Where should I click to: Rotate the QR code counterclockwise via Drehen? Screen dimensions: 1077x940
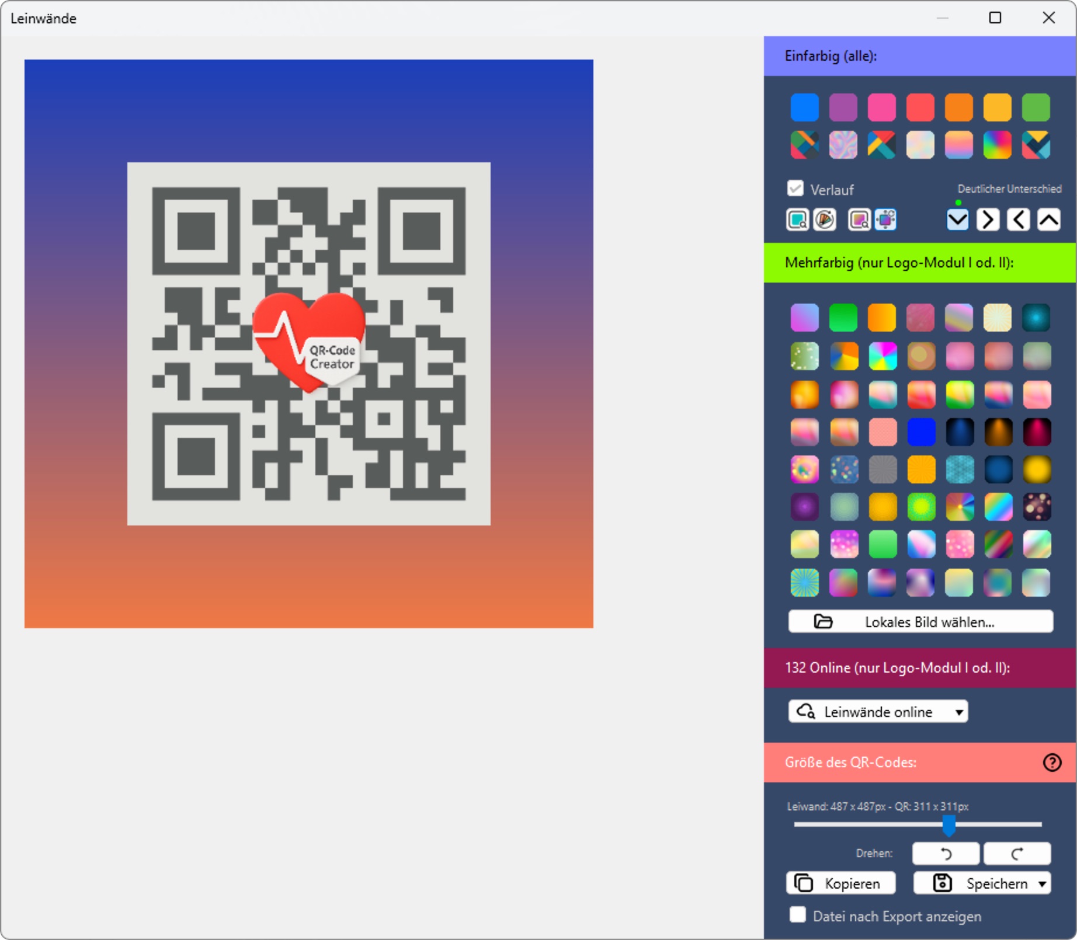coord(946,853)
